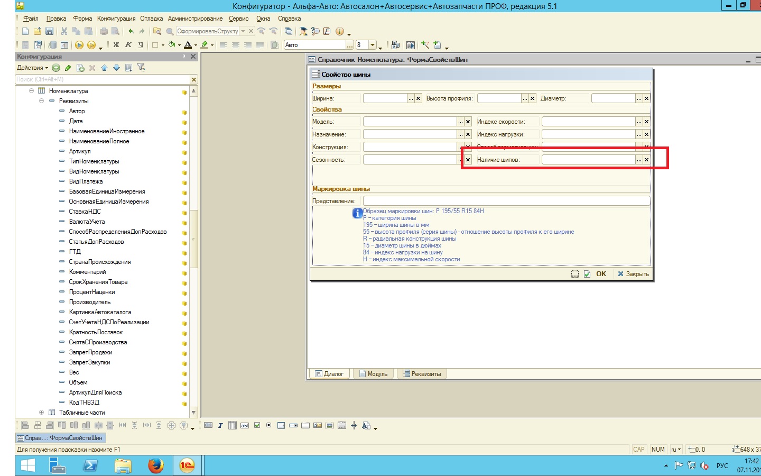The image size is (761, 476).
Task: Insert a table box control icon
Action: tap(233, 425)
